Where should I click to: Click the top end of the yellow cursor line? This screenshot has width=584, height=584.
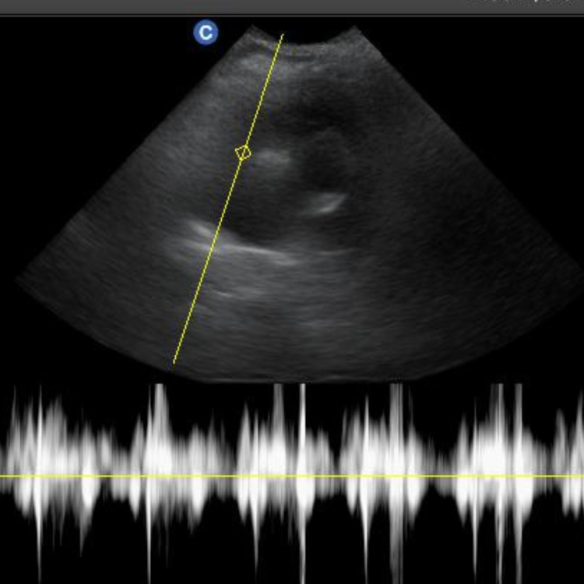pos(283,35)
